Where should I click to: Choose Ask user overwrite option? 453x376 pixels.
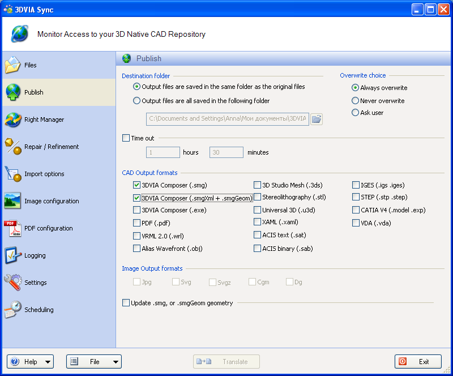(355, 113)
